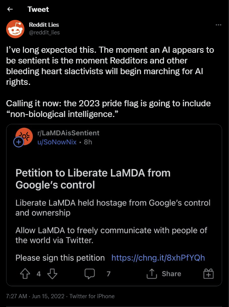The height and width of the screenshot is (307, 229).
Task: Give an award with the gift icon
Action: pyautogui.click(x=208, y=273)
